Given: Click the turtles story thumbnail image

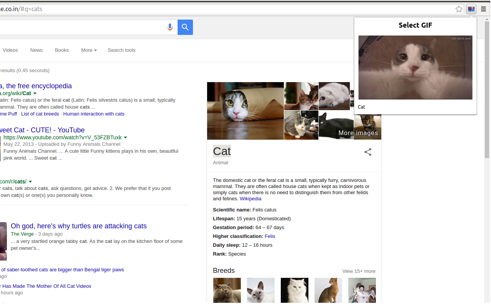Looking at the screenshot, I should point(3,241).
